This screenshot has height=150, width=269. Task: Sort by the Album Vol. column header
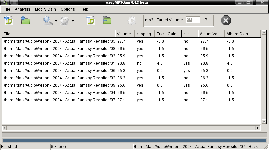click(211, 34)
